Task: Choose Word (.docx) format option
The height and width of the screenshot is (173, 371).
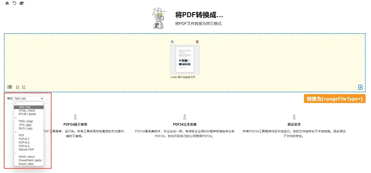Action: [29, 157]
